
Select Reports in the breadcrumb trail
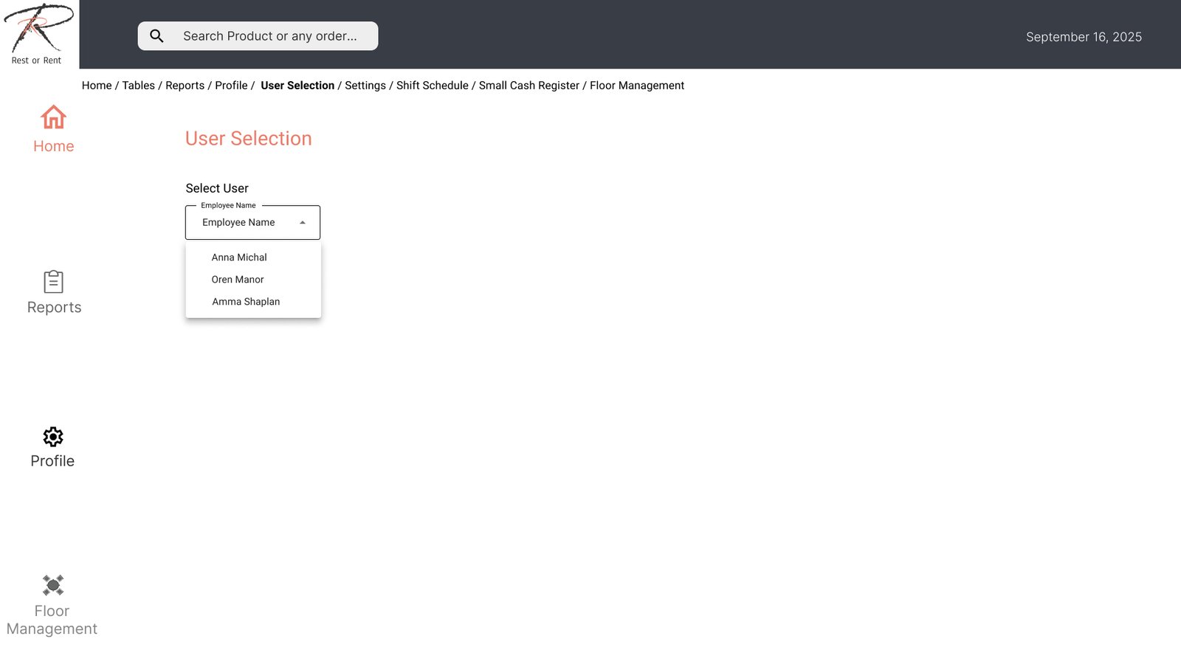point(185,86)
